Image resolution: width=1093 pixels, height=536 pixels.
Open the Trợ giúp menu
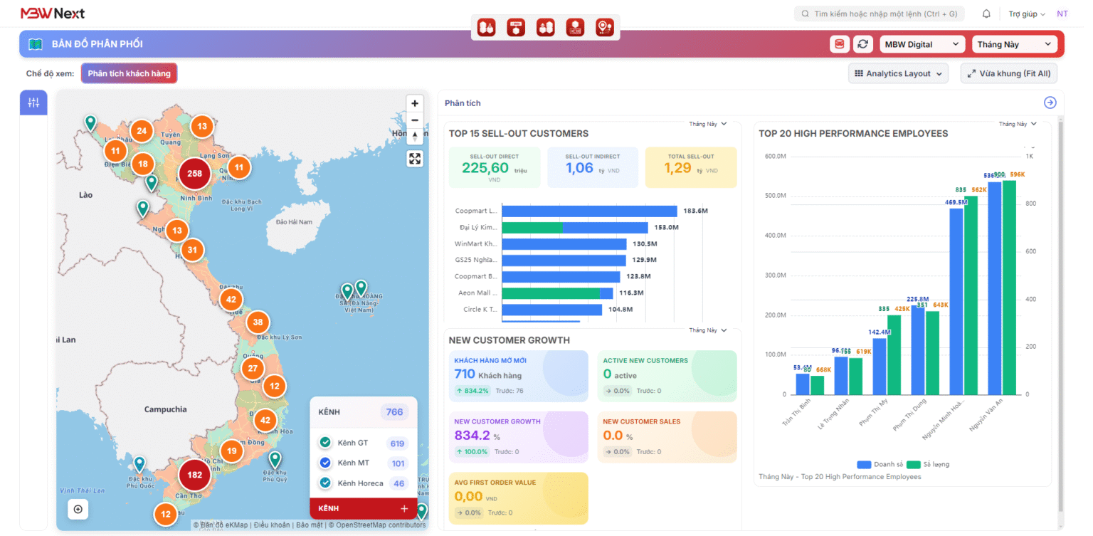pos(1025,13)
